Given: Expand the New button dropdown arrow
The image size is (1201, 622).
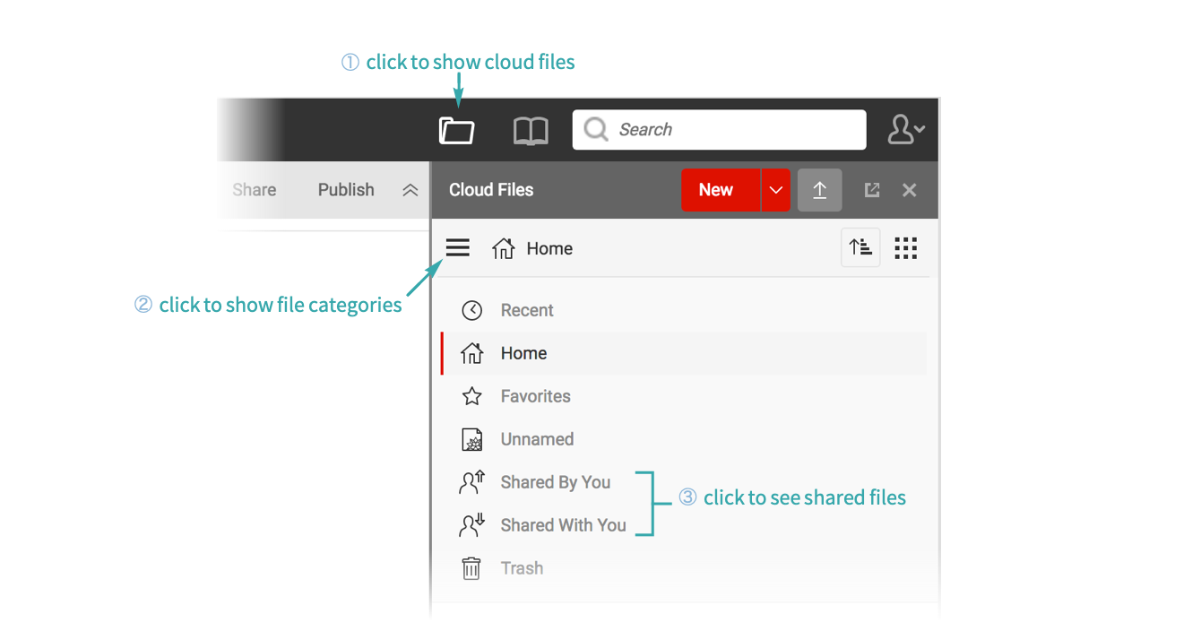Looking at the screenshot, I should coord(776,190).
